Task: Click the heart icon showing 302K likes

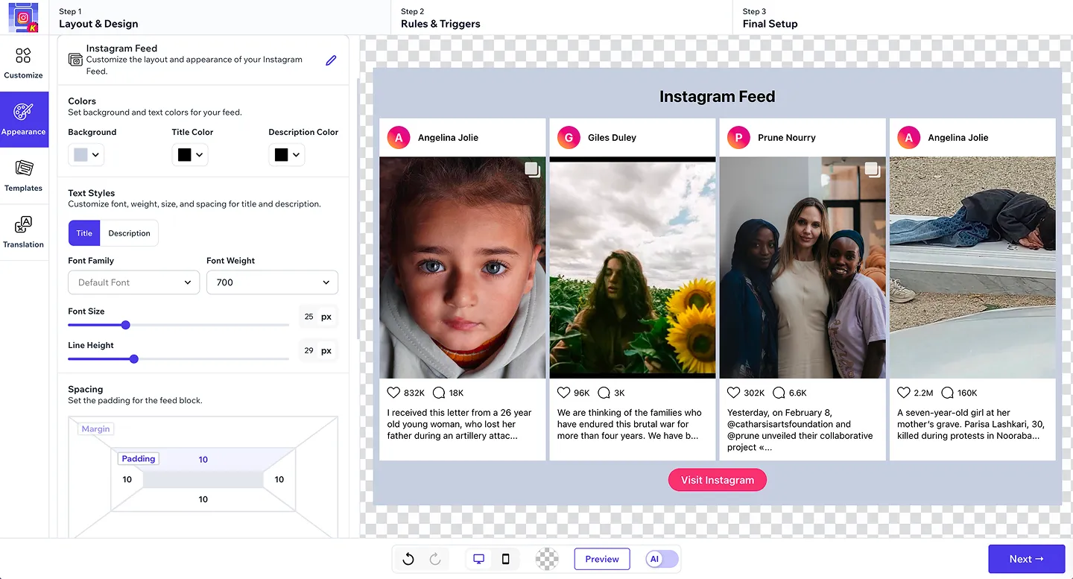Action: 733,393
